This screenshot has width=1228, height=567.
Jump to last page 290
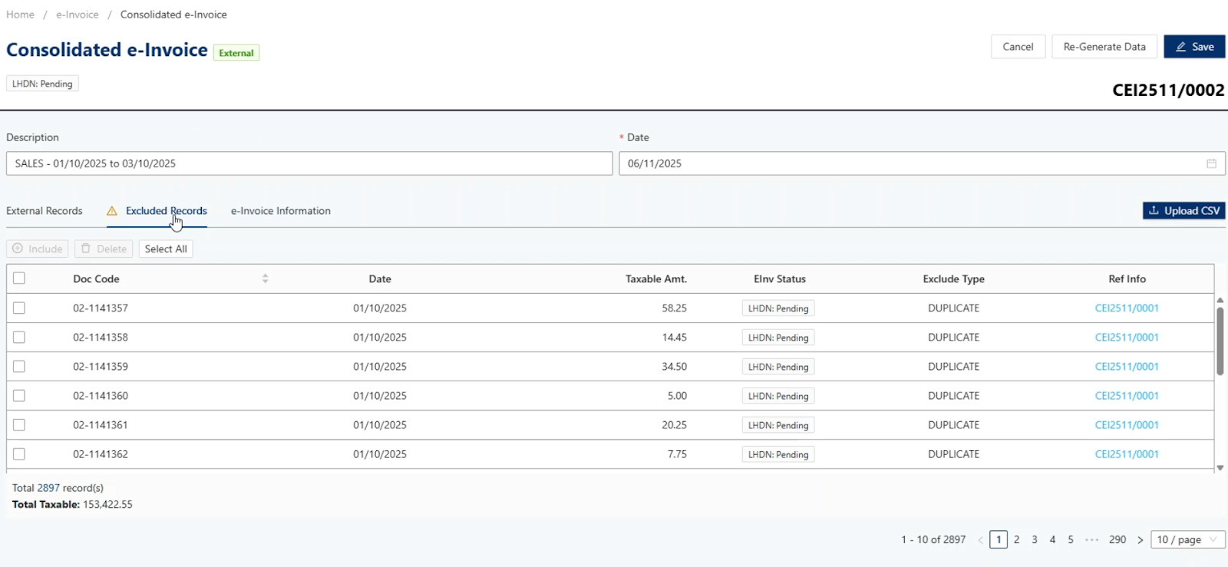(1117, 539)
